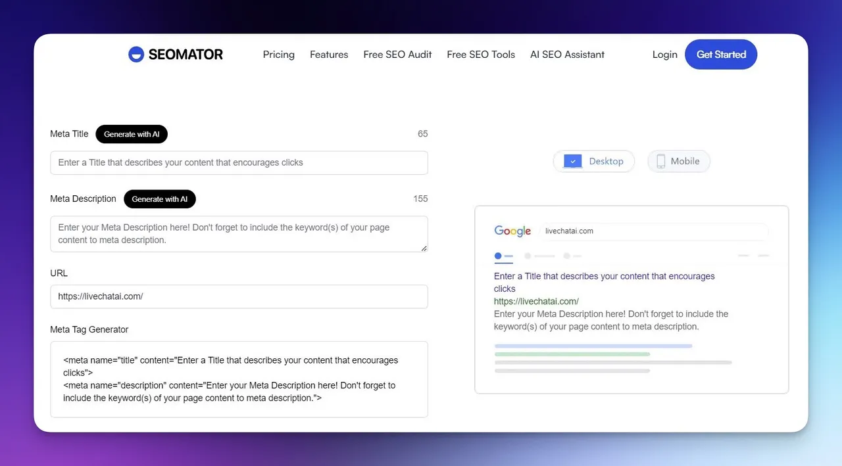Click the green https://livechatai.com/ preview URL
842x466 pixels.
(x=536, y=301)
